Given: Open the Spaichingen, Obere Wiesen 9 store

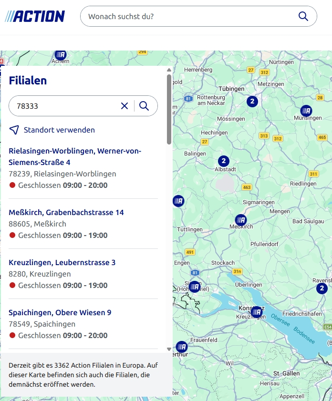Looking at the screenshot, I should pos(60,312).
